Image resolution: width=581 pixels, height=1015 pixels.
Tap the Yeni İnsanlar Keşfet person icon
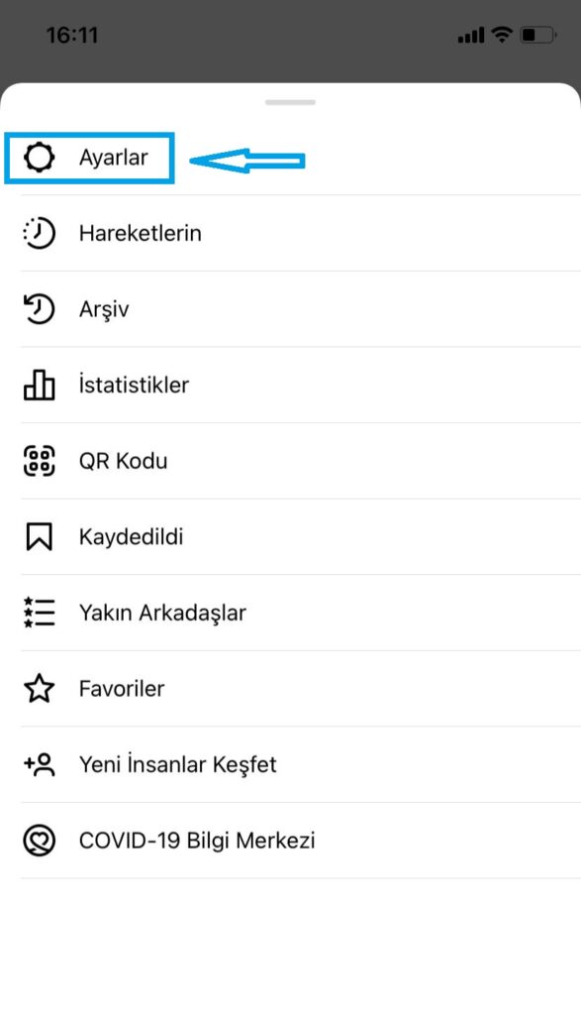tap(39, 764)
